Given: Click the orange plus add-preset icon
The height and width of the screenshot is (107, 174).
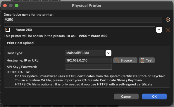Looking at the screenshot, I should [168, 20].
